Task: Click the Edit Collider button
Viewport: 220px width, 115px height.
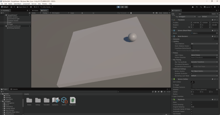Action: [193, 82]
